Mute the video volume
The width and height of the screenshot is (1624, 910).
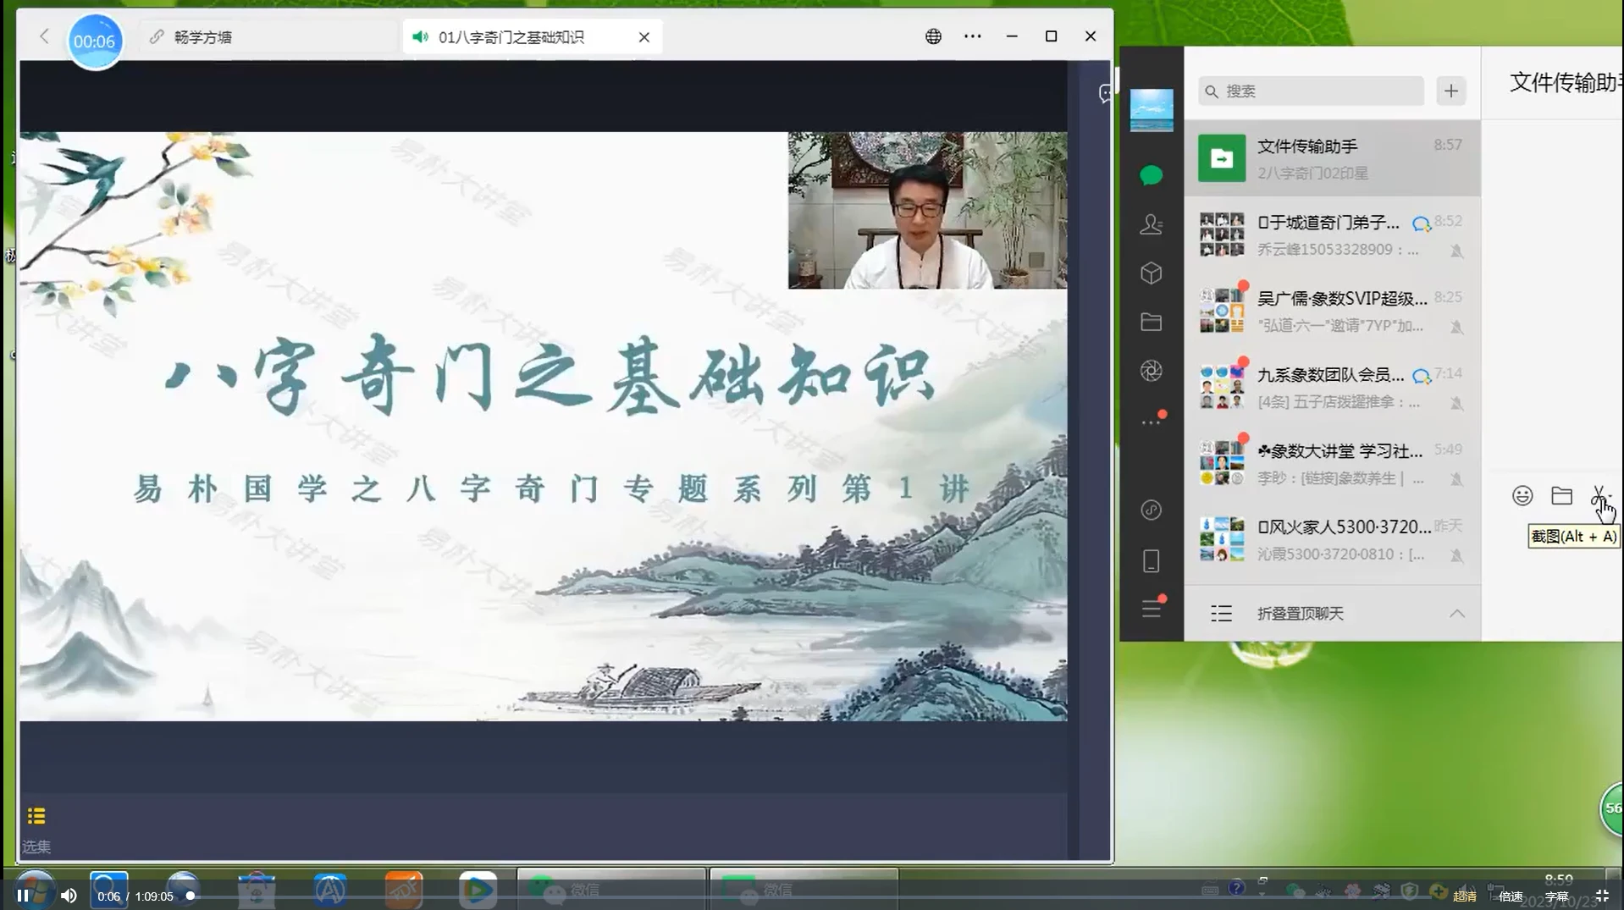coord(69,896)
